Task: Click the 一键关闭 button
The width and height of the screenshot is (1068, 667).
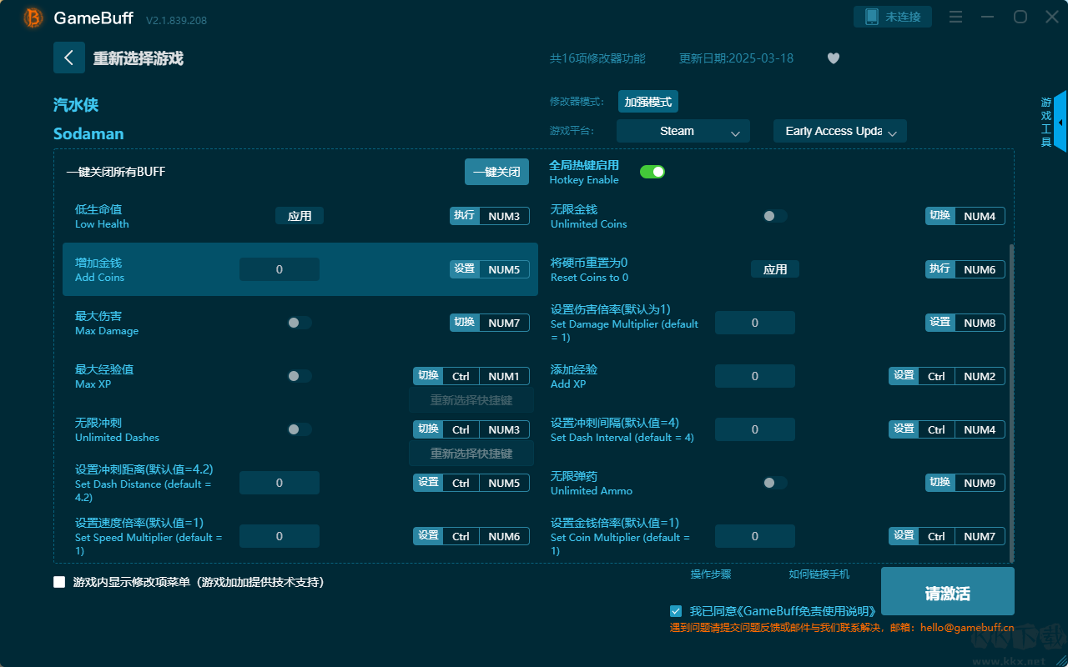Action: [x=497, y=172]
